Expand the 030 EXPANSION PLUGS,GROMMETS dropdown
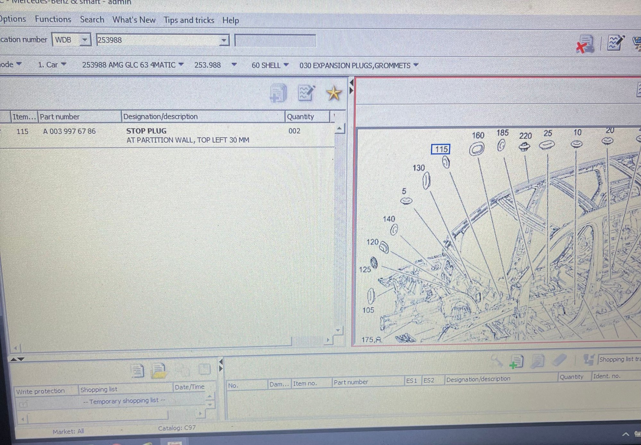Image resolution: width=641 pixels, height=445 pixels. point(416,65)
